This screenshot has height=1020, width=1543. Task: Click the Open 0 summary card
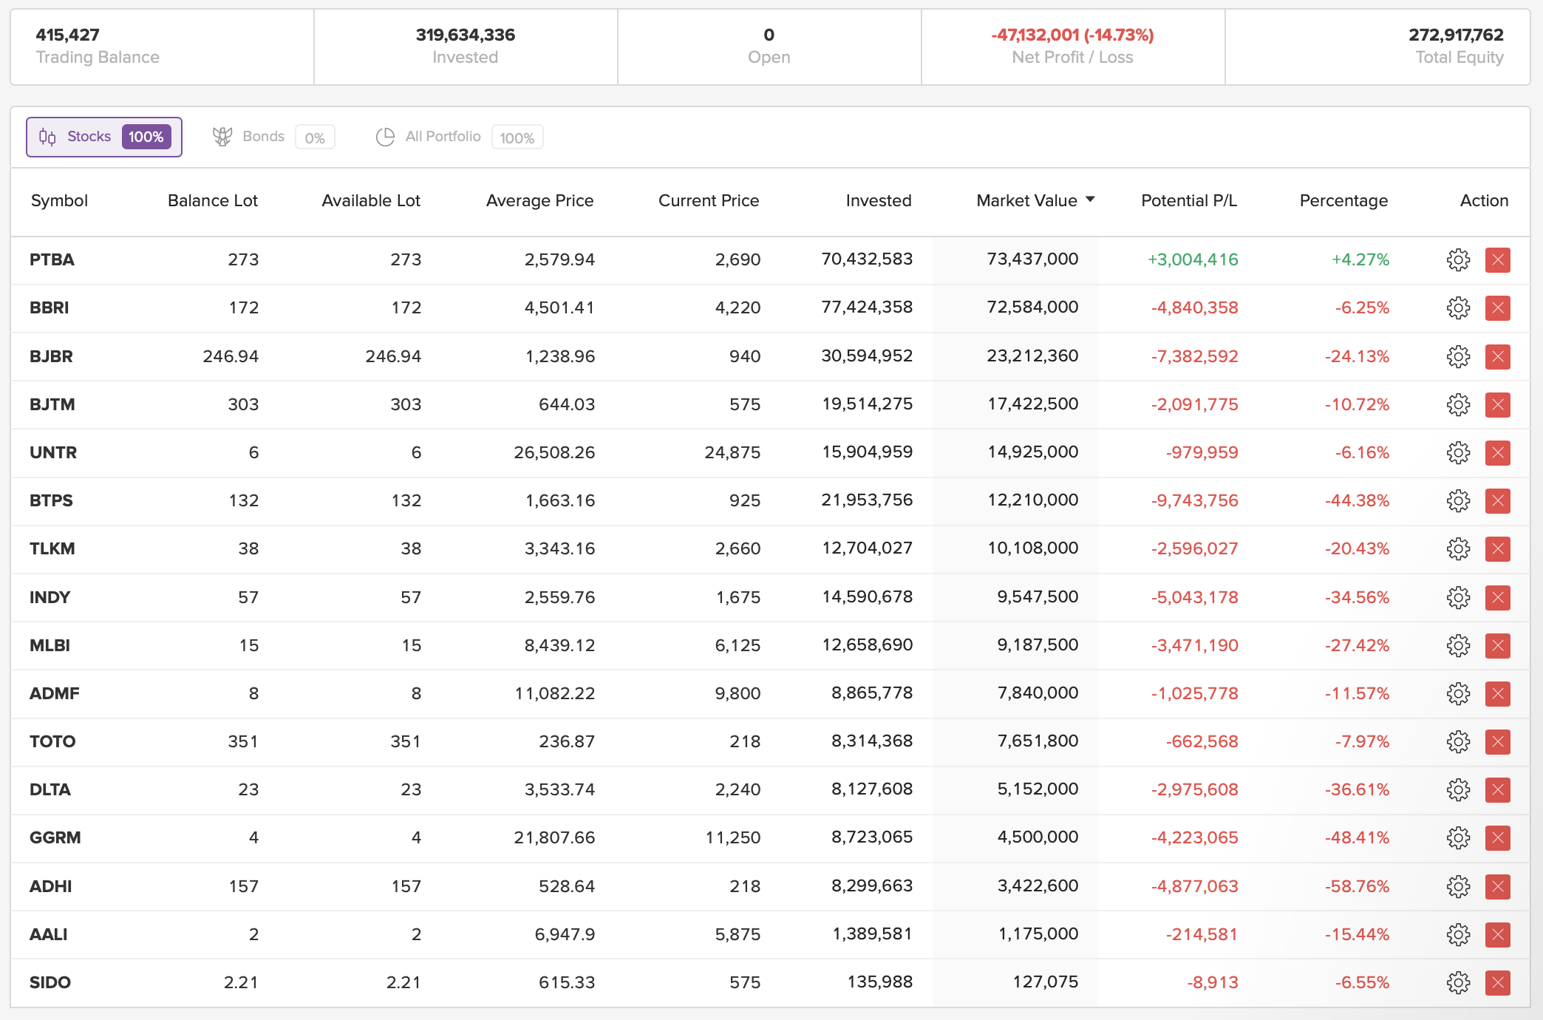769,47
